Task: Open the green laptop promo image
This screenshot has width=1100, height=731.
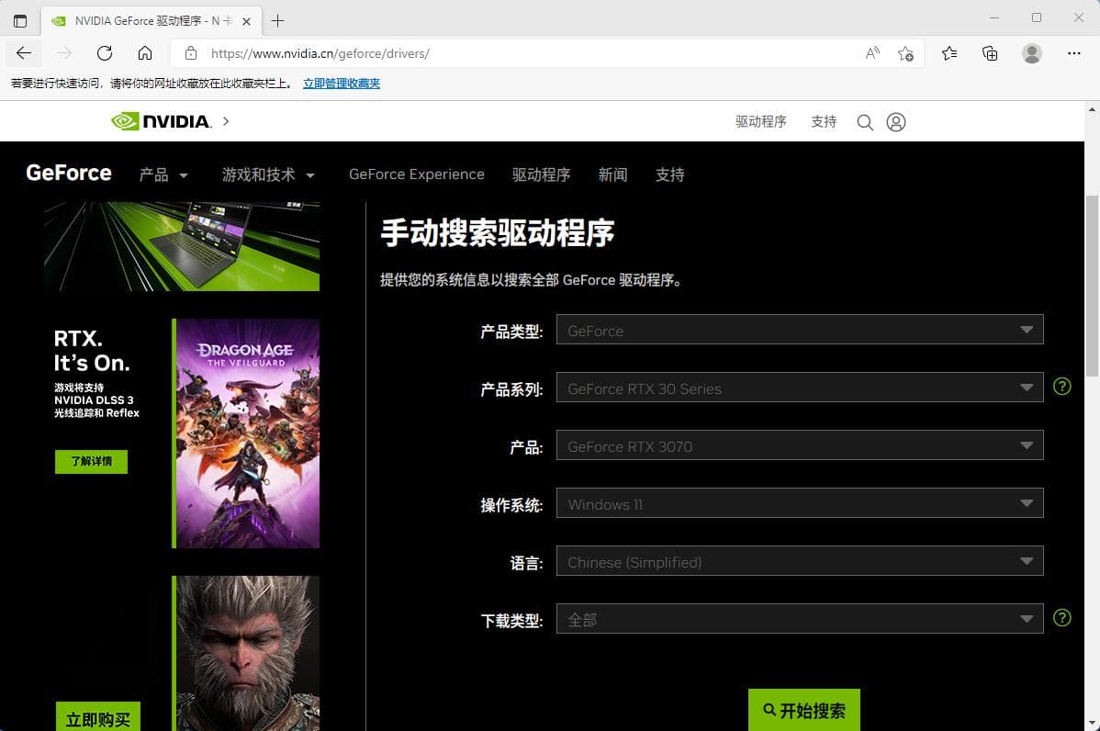Action: tap(182, 246)
